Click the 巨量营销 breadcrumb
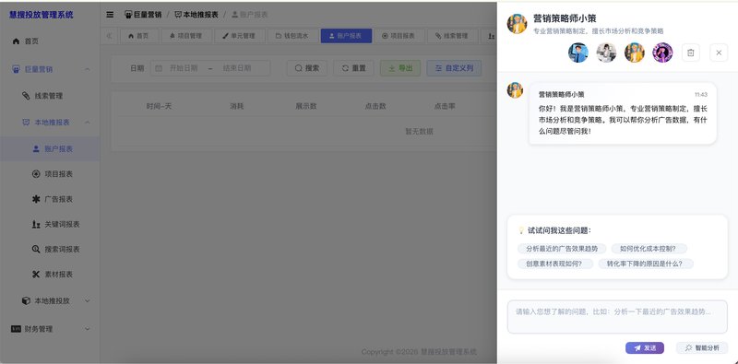The image size is (738, 364). [x=143, y=15]
